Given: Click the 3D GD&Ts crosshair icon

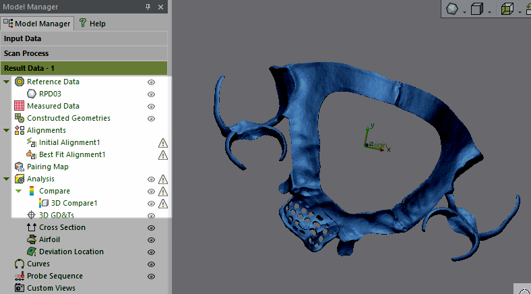Looking at the screenshot, I should pyautogui.click(x=32, y=214).
